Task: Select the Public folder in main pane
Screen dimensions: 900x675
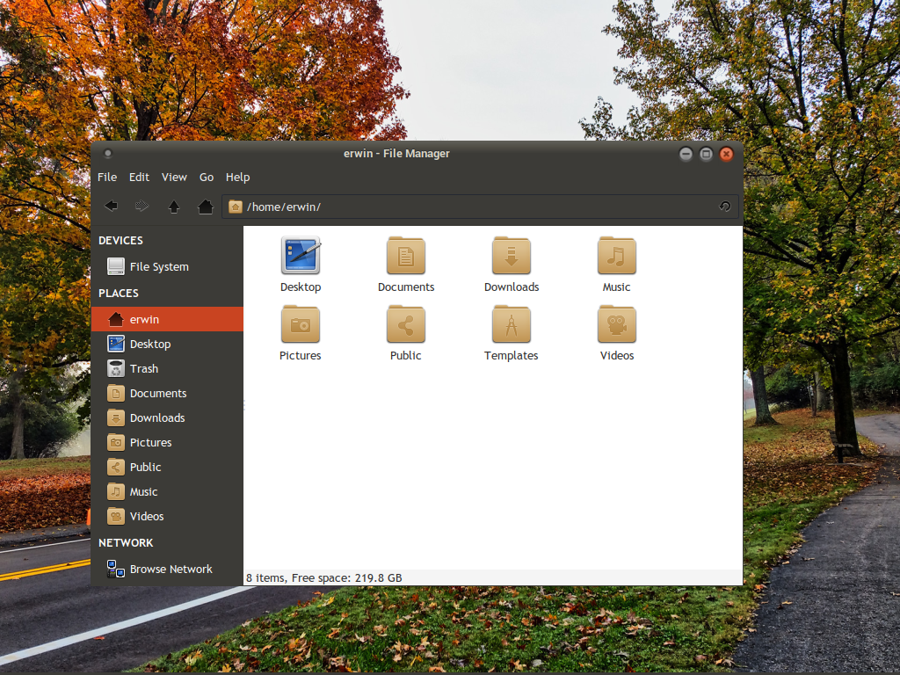Action: tap(406, 333)
